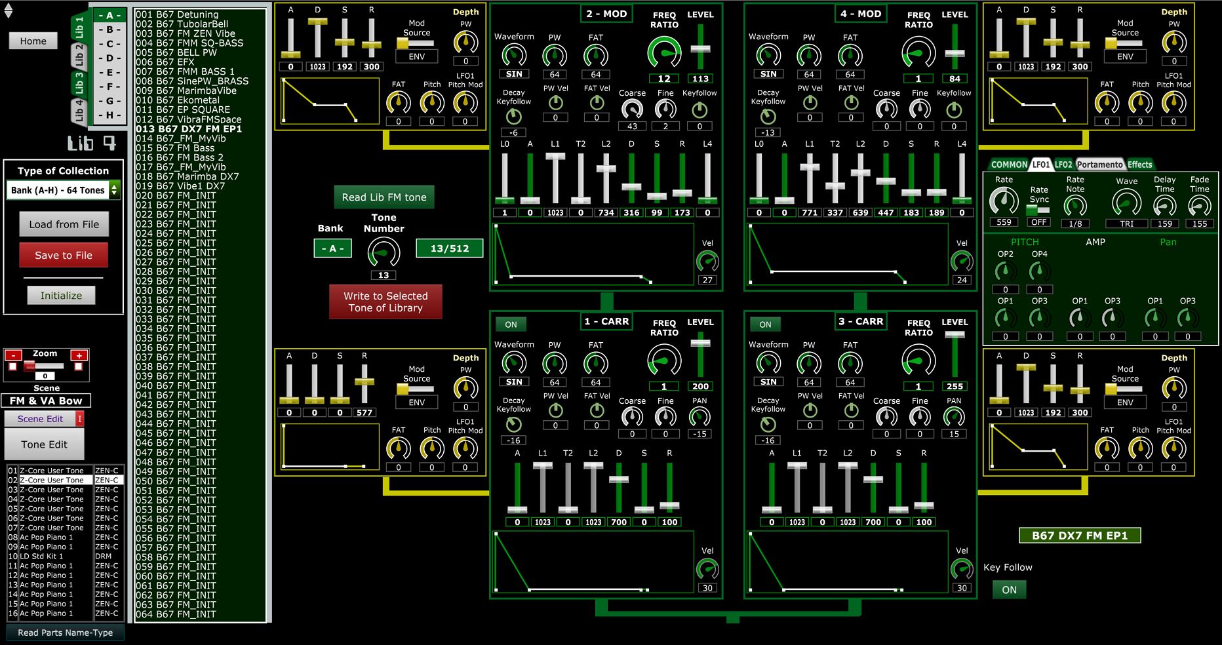Click Write to Selected Tone of Library

(385, 302)
